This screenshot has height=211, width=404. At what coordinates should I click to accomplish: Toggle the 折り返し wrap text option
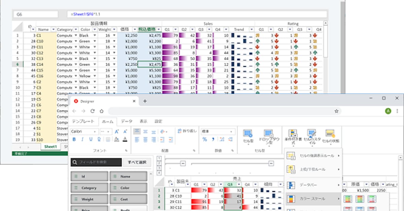click(x=187, y=131)
